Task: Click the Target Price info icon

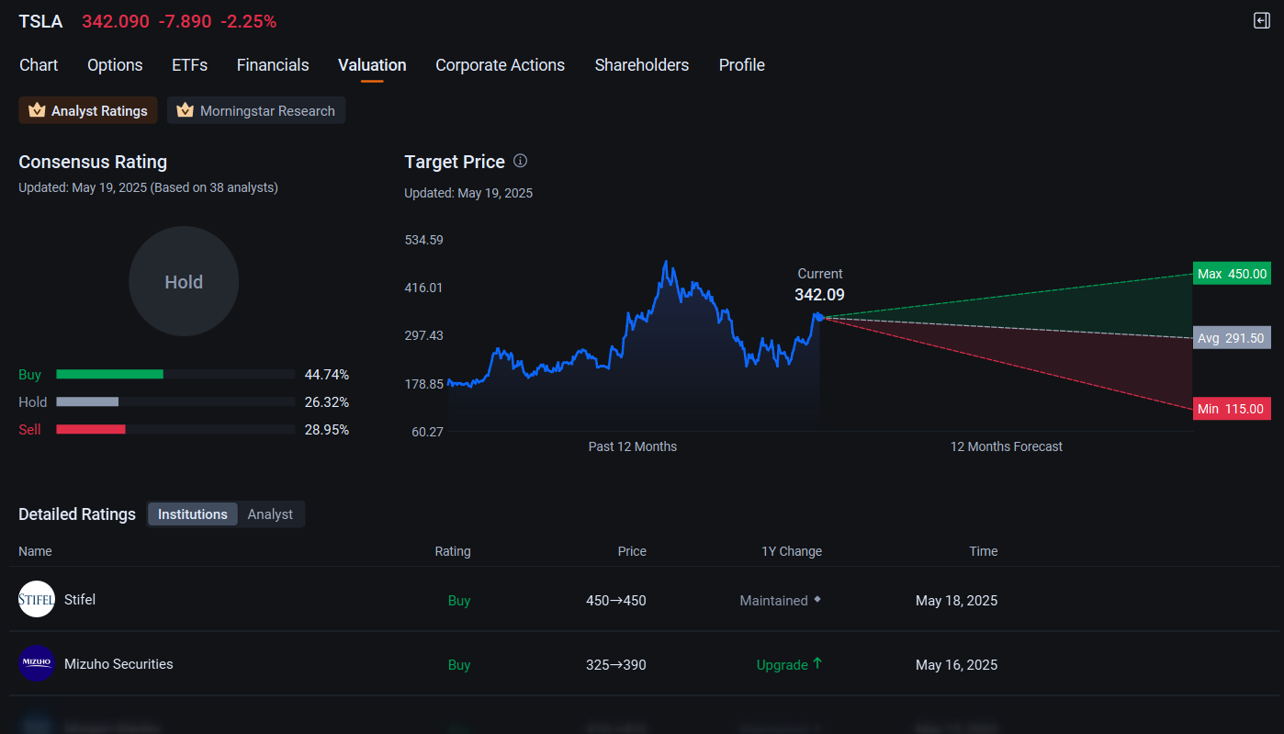Action: click(520, 161)
